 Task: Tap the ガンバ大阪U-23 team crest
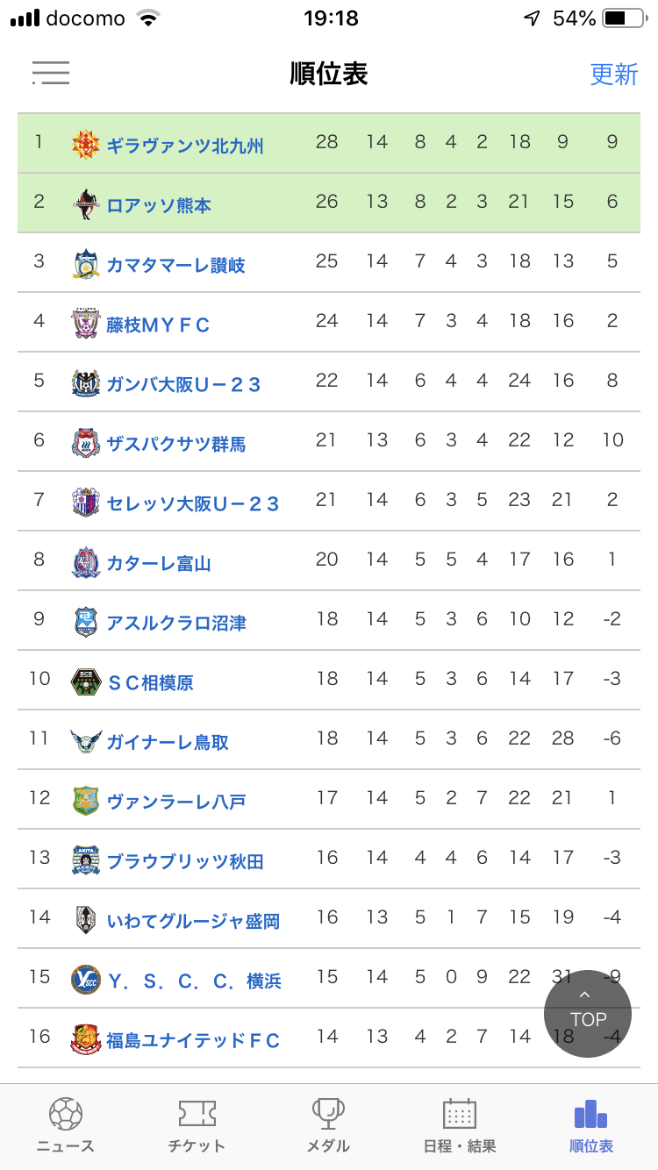[x=86, y=384]
